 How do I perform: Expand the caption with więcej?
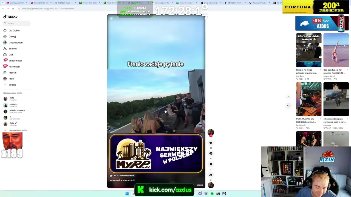pyautogui.click(x=200, y=185)
